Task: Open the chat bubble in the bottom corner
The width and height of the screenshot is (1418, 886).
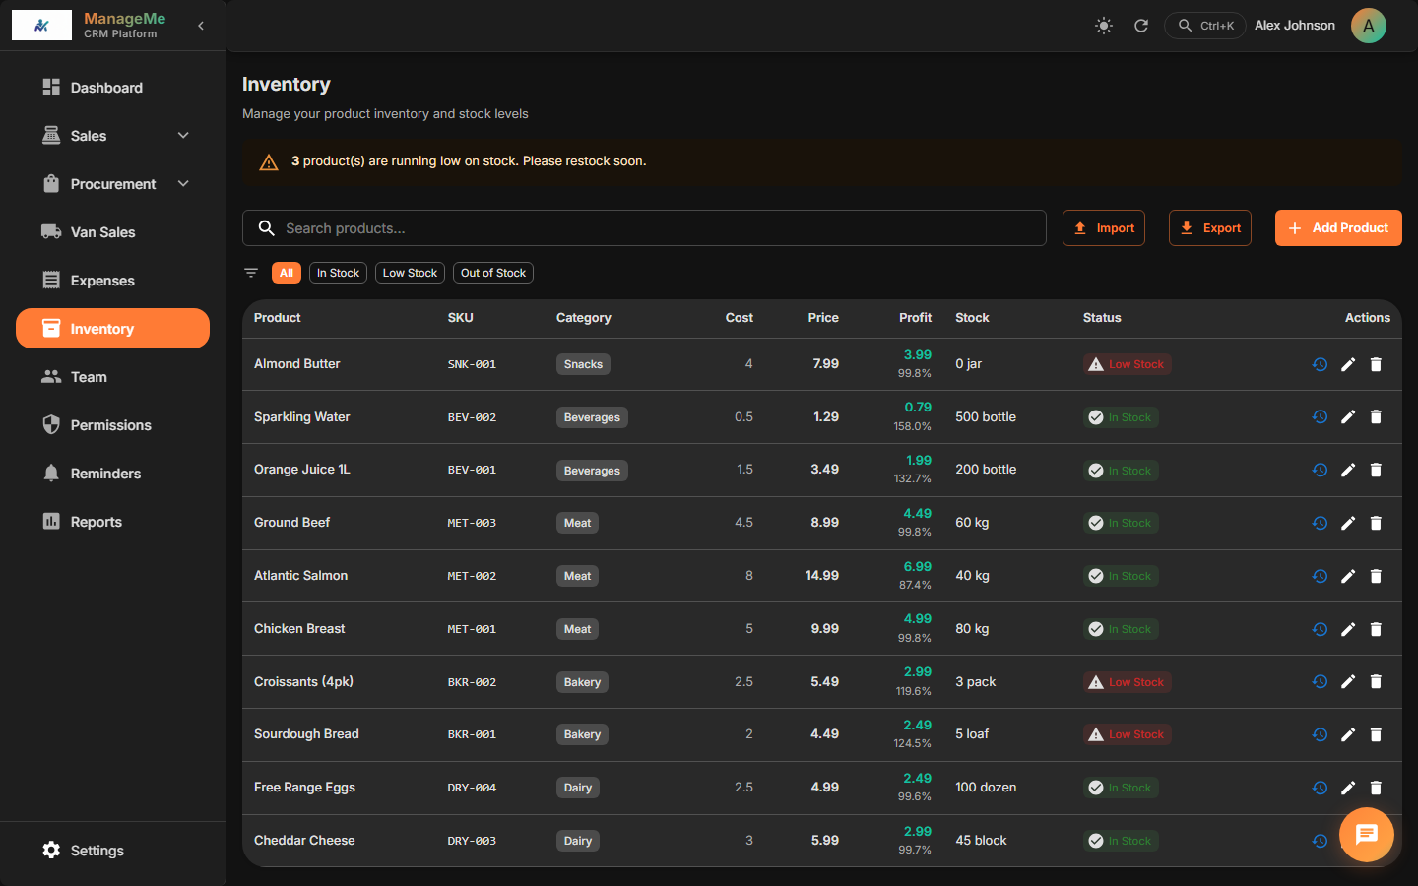Action: 1367,835
